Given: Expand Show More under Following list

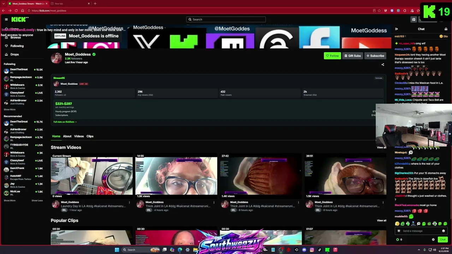Looking at the screenshot, I should click(x=10, y=110).
